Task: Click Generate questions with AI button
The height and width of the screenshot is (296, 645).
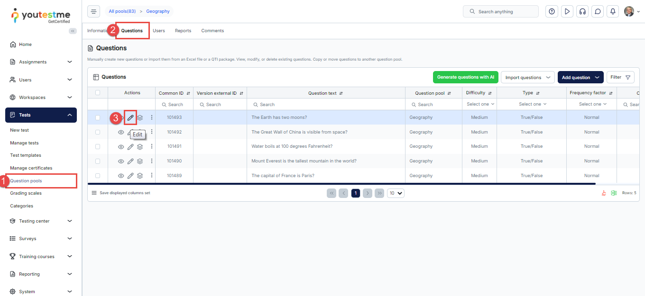Action: pyautogui.click(x=465, y=77)
